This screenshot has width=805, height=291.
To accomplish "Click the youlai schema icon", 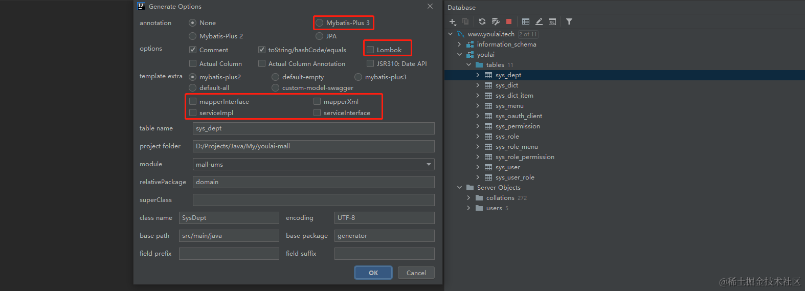I will coord(470,55).
